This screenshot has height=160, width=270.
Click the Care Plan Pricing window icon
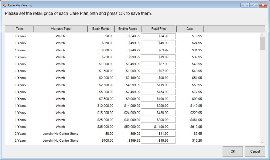(5, 5)
